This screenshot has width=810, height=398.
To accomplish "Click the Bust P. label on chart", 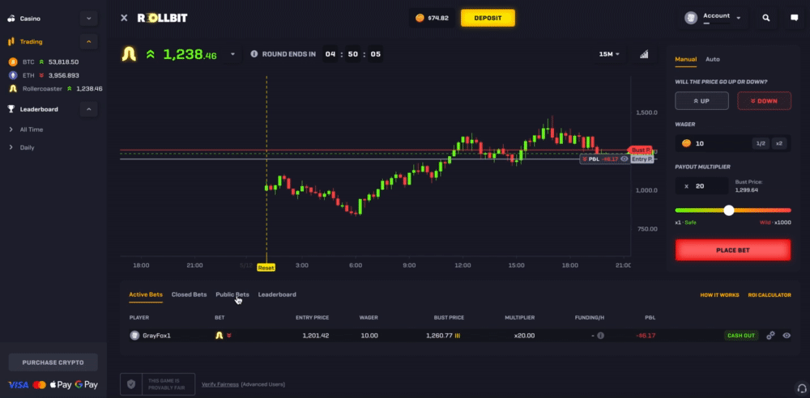I will (x=640, y=150).
